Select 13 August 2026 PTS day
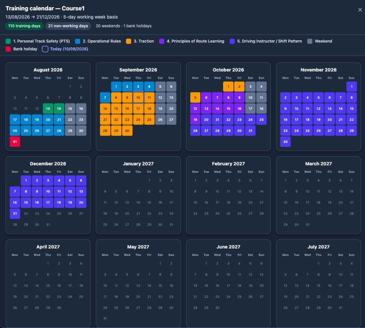This screenshot has height=328, width=365. click(48, 108)
